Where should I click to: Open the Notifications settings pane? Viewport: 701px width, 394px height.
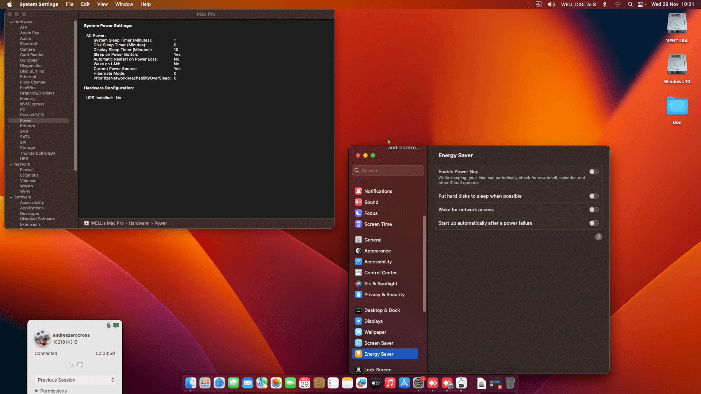378,191
